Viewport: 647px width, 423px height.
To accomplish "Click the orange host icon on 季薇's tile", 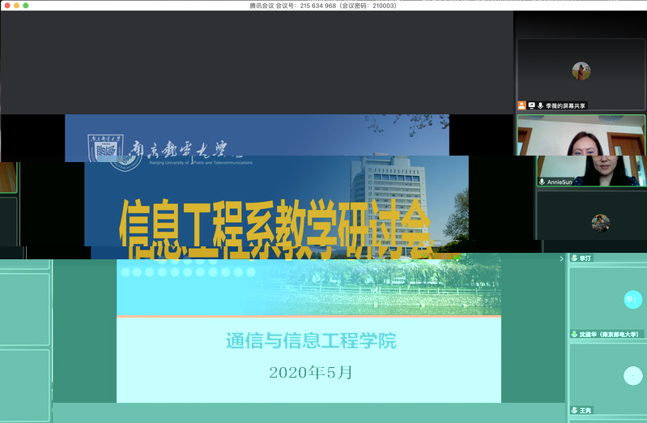I will point(522,105).
